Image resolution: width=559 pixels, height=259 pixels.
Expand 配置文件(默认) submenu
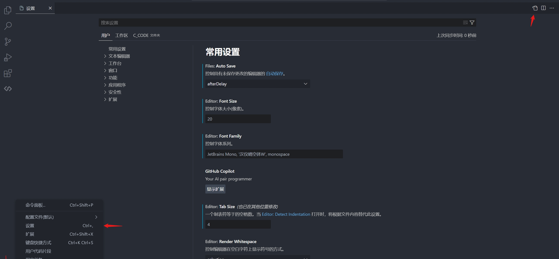(x=59, y=217)
